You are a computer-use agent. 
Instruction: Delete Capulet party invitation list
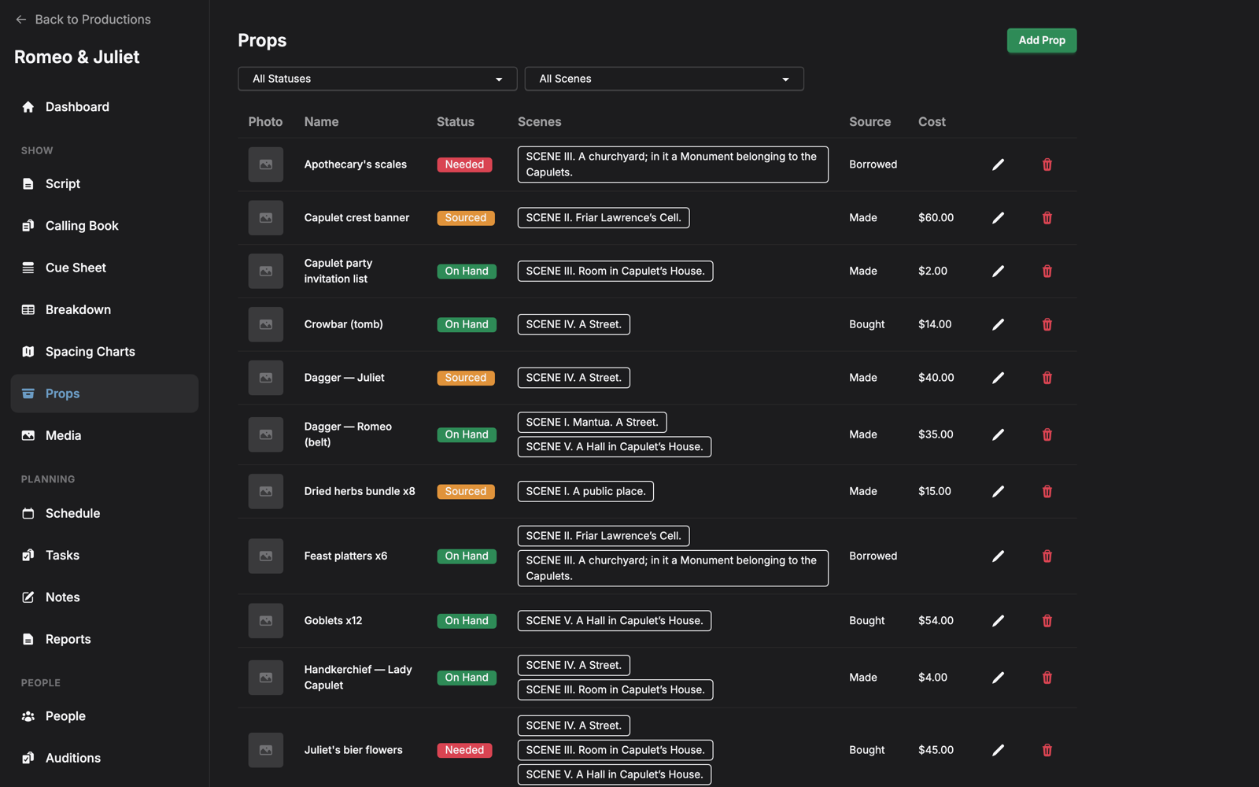(1047, 271)
